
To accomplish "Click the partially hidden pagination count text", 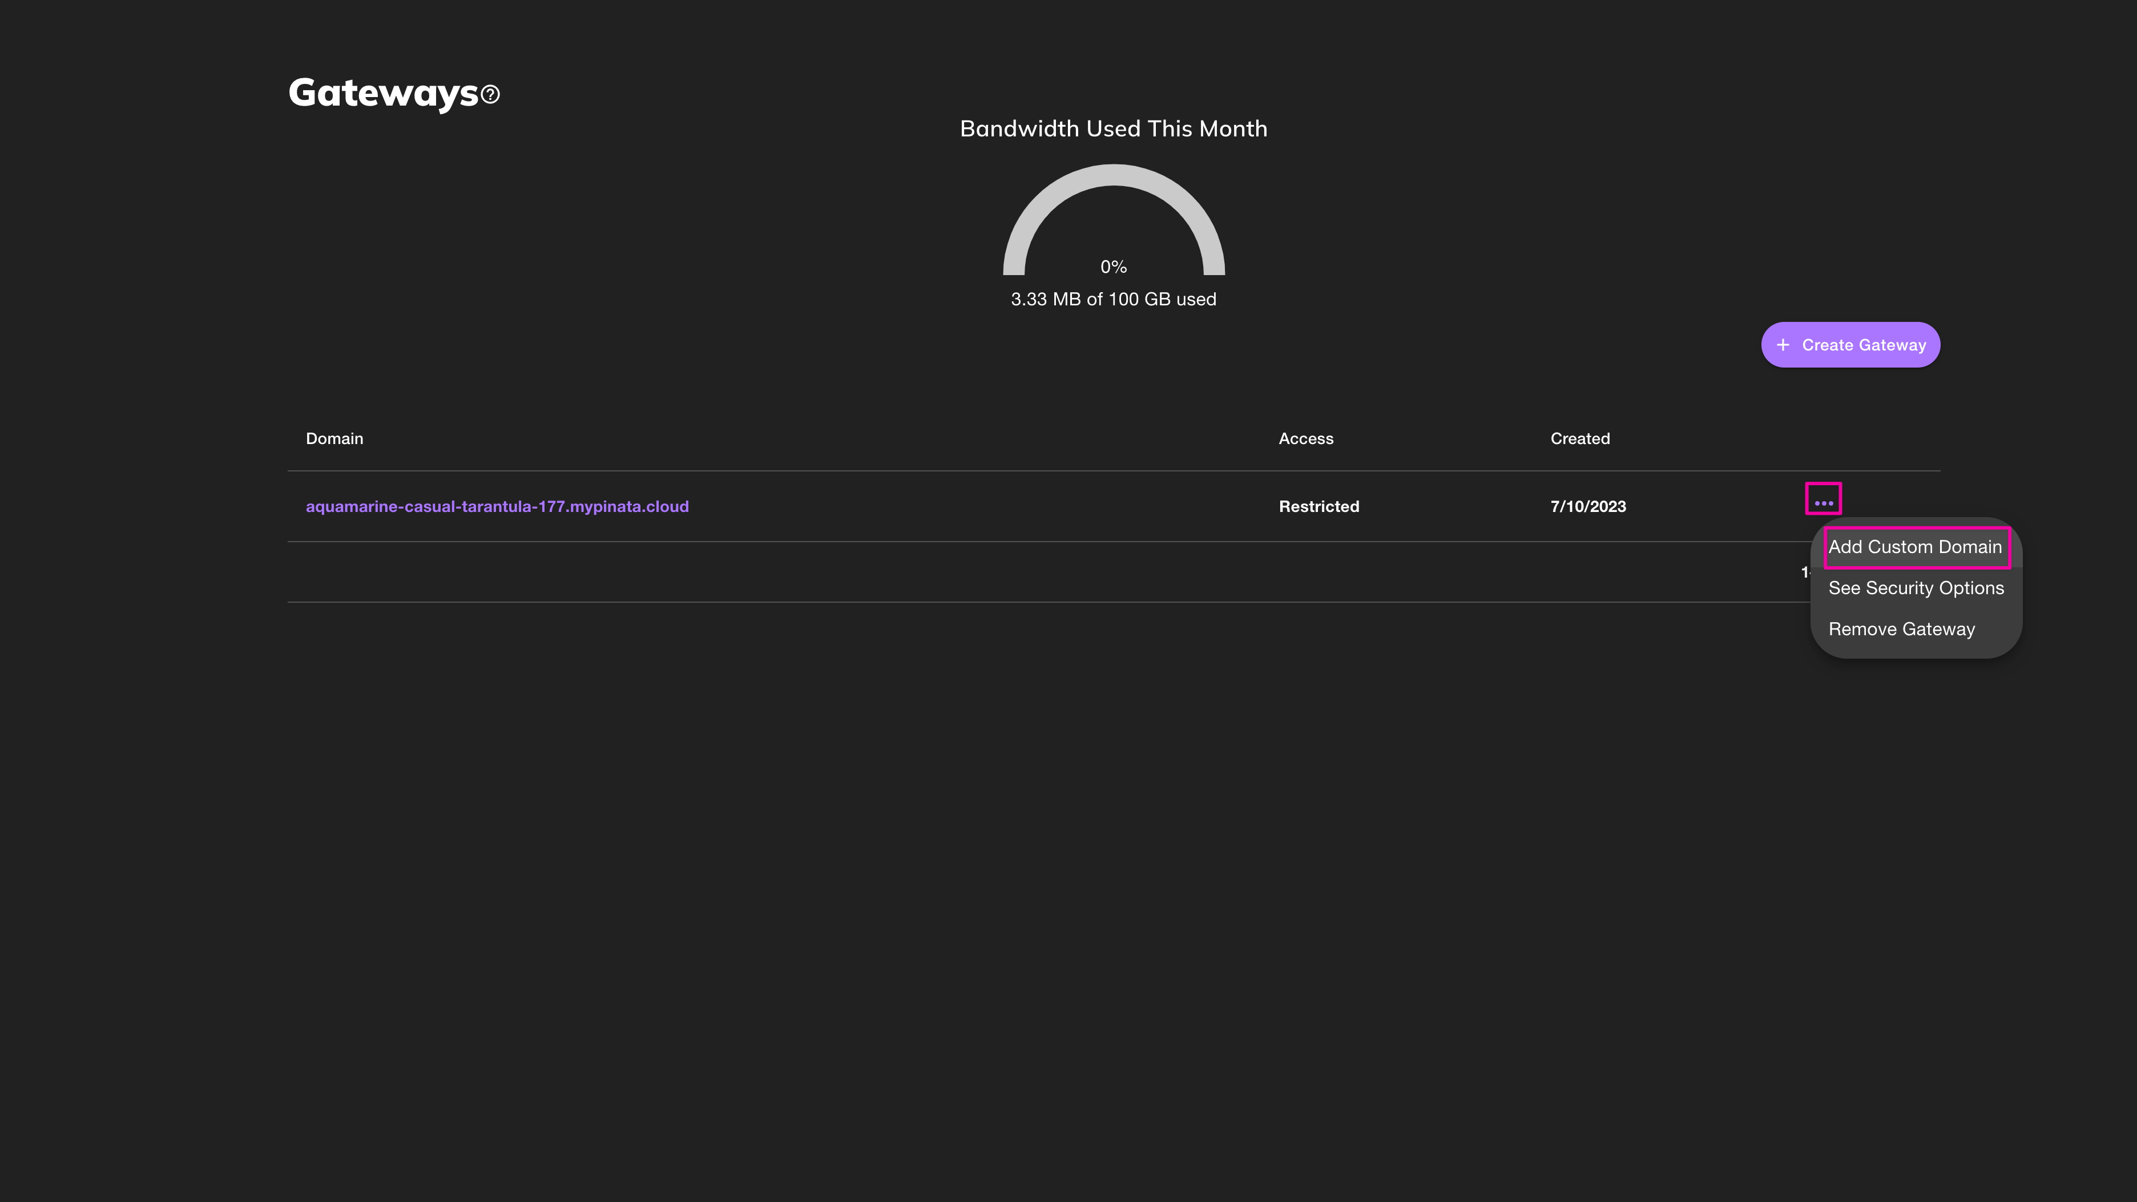I will (1804, 571).
